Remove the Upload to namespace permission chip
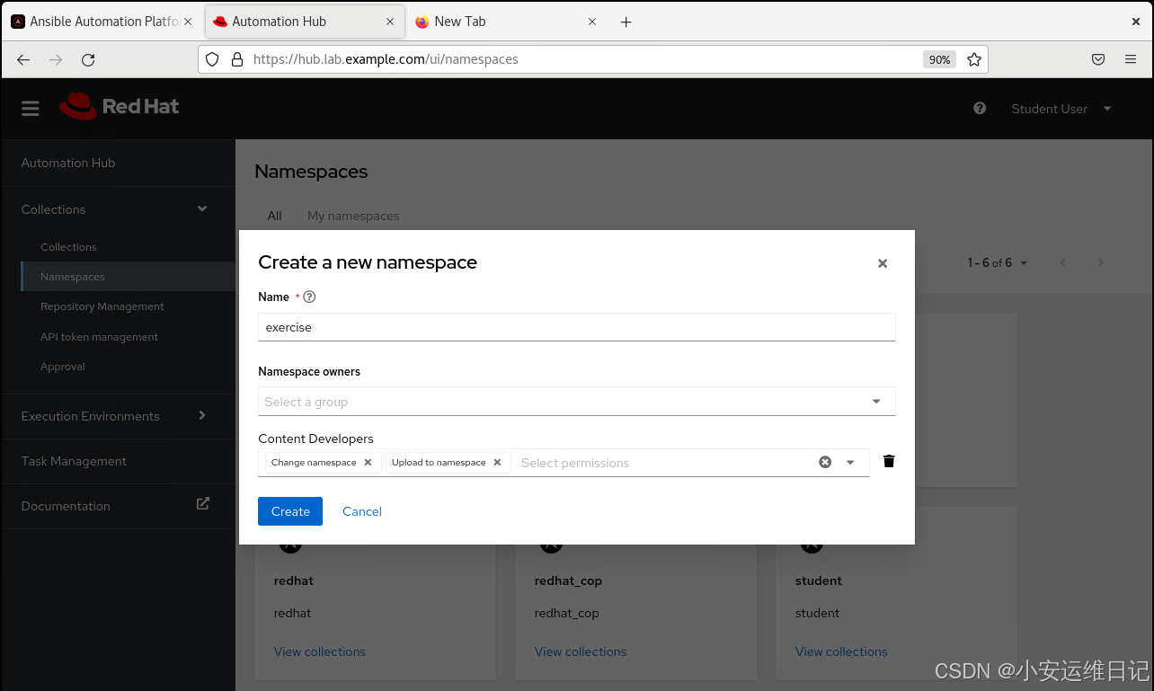 click(x=497, y=463)
